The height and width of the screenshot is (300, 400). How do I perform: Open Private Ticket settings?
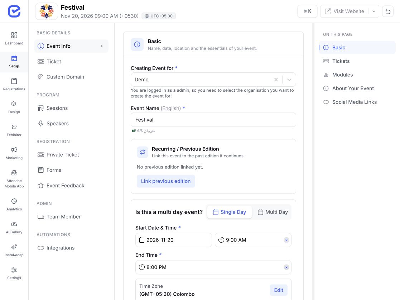[71, 155]
